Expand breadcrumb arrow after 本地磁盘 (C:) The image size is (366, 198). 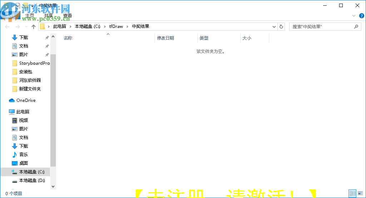pyautogui.click(x=105, y=26)
